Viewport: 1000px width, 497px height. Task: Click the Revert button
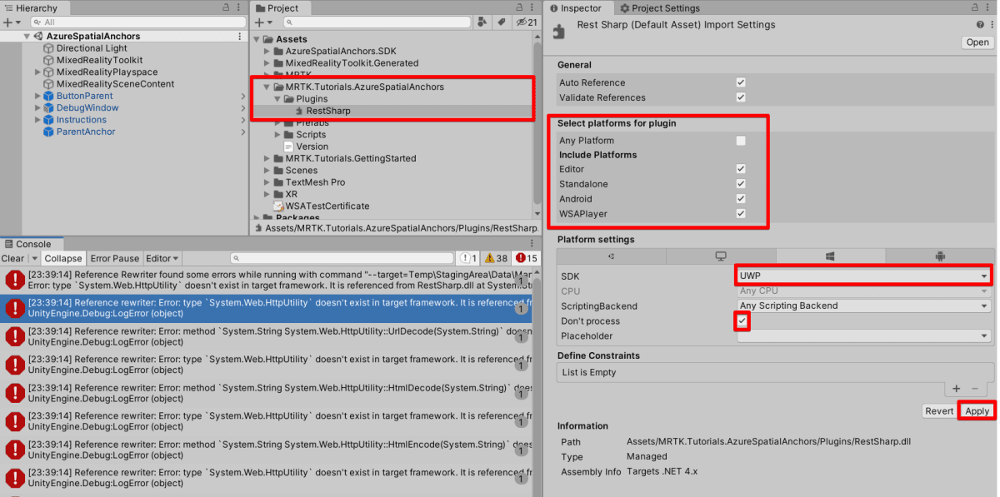point(939,411)
